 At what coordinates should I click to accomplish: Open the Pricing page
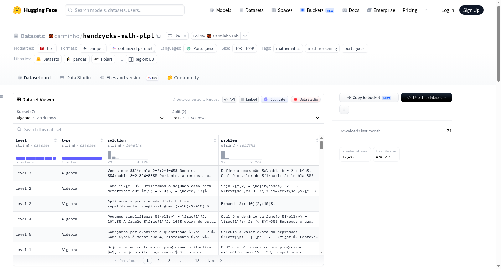410,10
